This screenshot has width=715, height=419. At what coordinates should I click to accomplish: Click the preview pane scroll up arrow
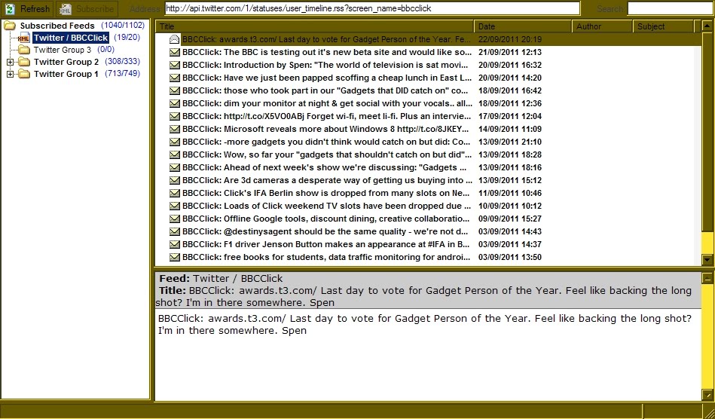point(707,277)
